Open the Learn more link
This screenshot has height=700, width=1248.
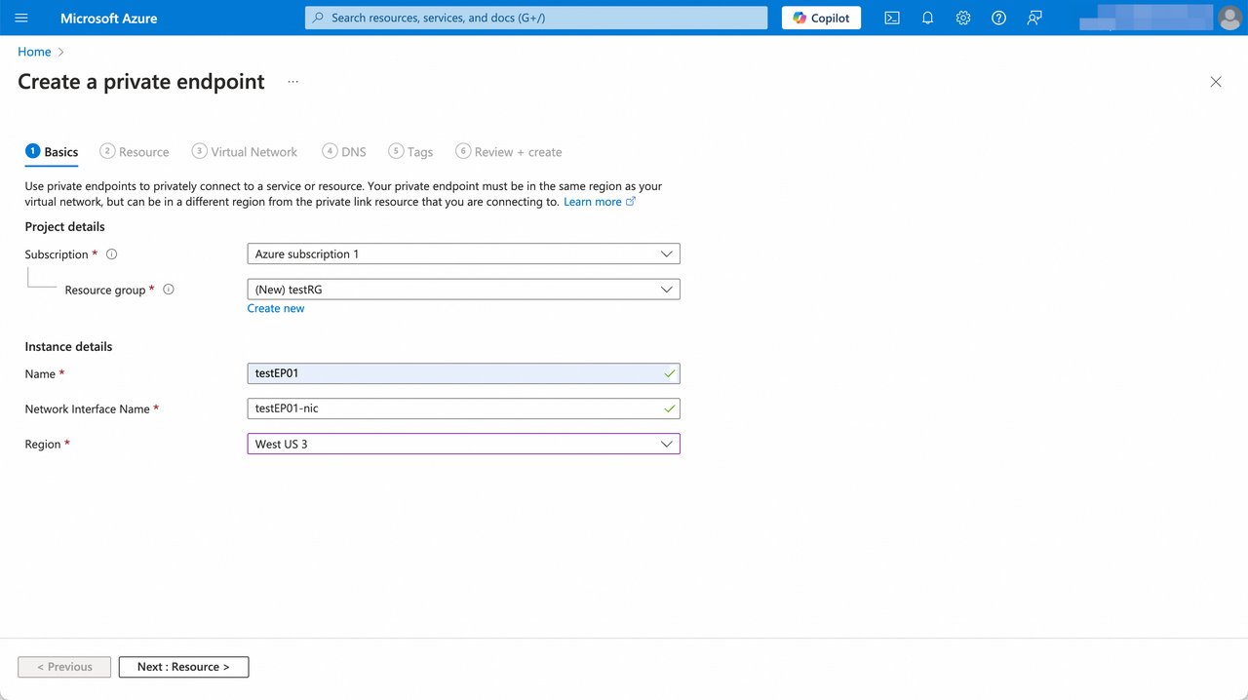(593, 201)
